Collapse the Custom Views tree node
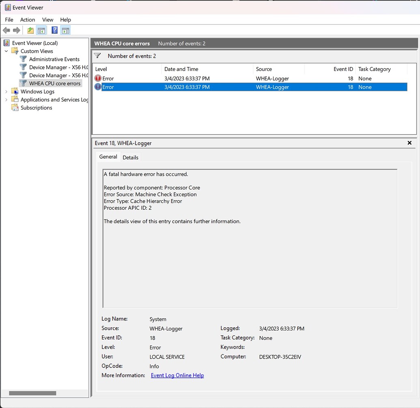This screenshot has height=408, width=420. [x=6, y=51]
